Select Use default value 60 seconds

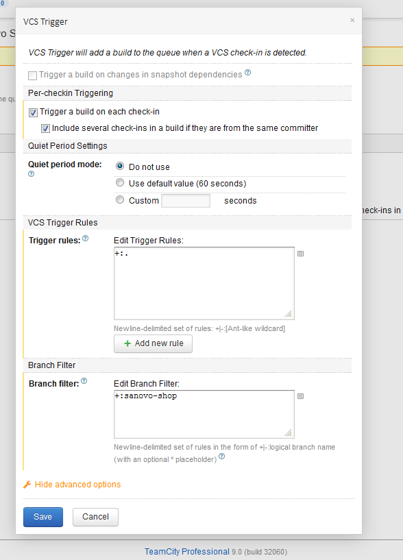[120, 183]
